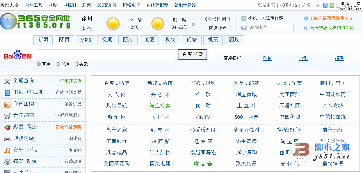
Task: Click the 设为主页 link
Action: pyautogui.click(x=266, y=5)
